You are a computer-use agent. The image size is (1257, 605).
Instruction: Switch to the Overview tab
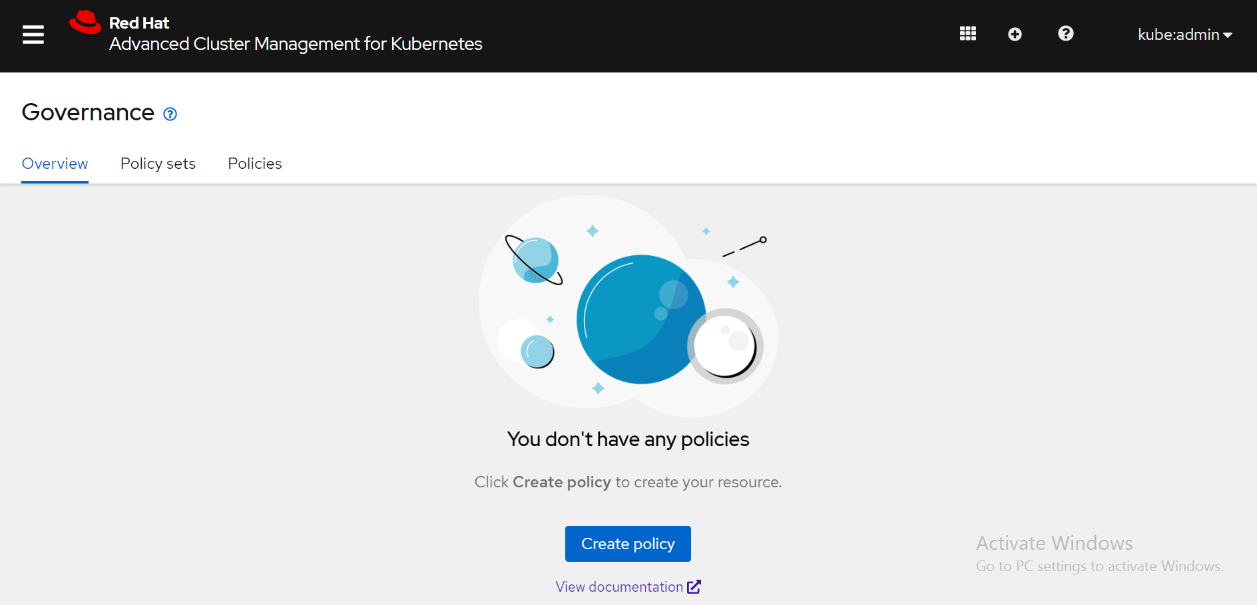pos(55,164)
